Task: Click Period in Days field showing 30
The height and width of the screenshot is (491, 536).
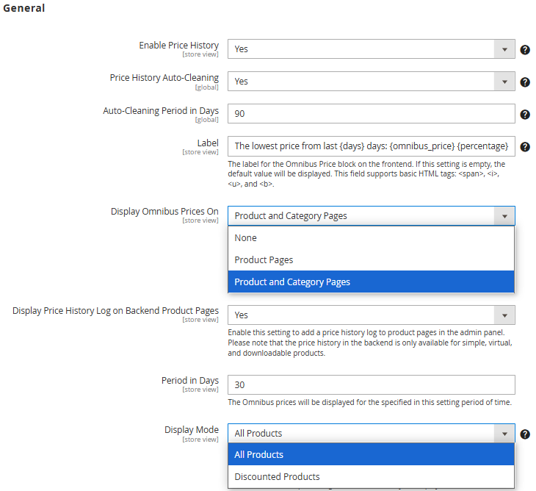Action: pyautogui.click(x=372, y=385)
